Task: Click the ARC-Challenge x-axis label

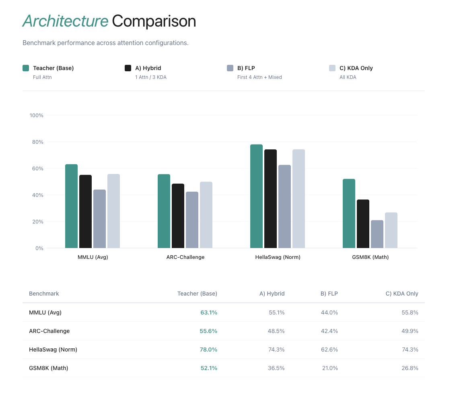Action: click(x=185, y=257)
